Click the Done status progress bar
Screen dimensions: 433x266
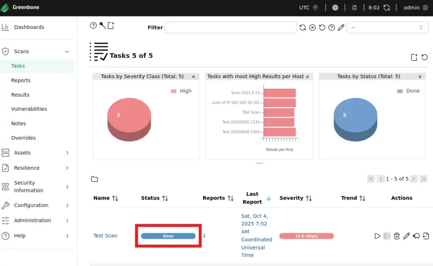coord(168,236)
